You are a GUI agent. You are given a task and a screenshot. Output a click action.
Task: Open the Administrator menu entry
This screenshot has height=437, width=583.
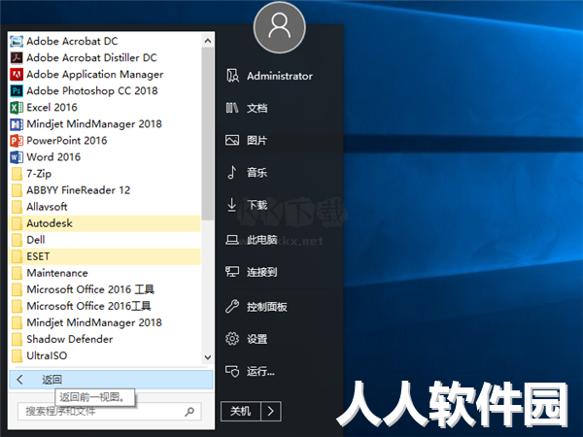pos(280,76)
